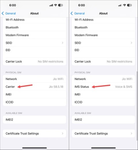The image size is (138, 150).
Task: Tap the back chevron on left screen
Action: pyautogui.click(x=3, y=13)
